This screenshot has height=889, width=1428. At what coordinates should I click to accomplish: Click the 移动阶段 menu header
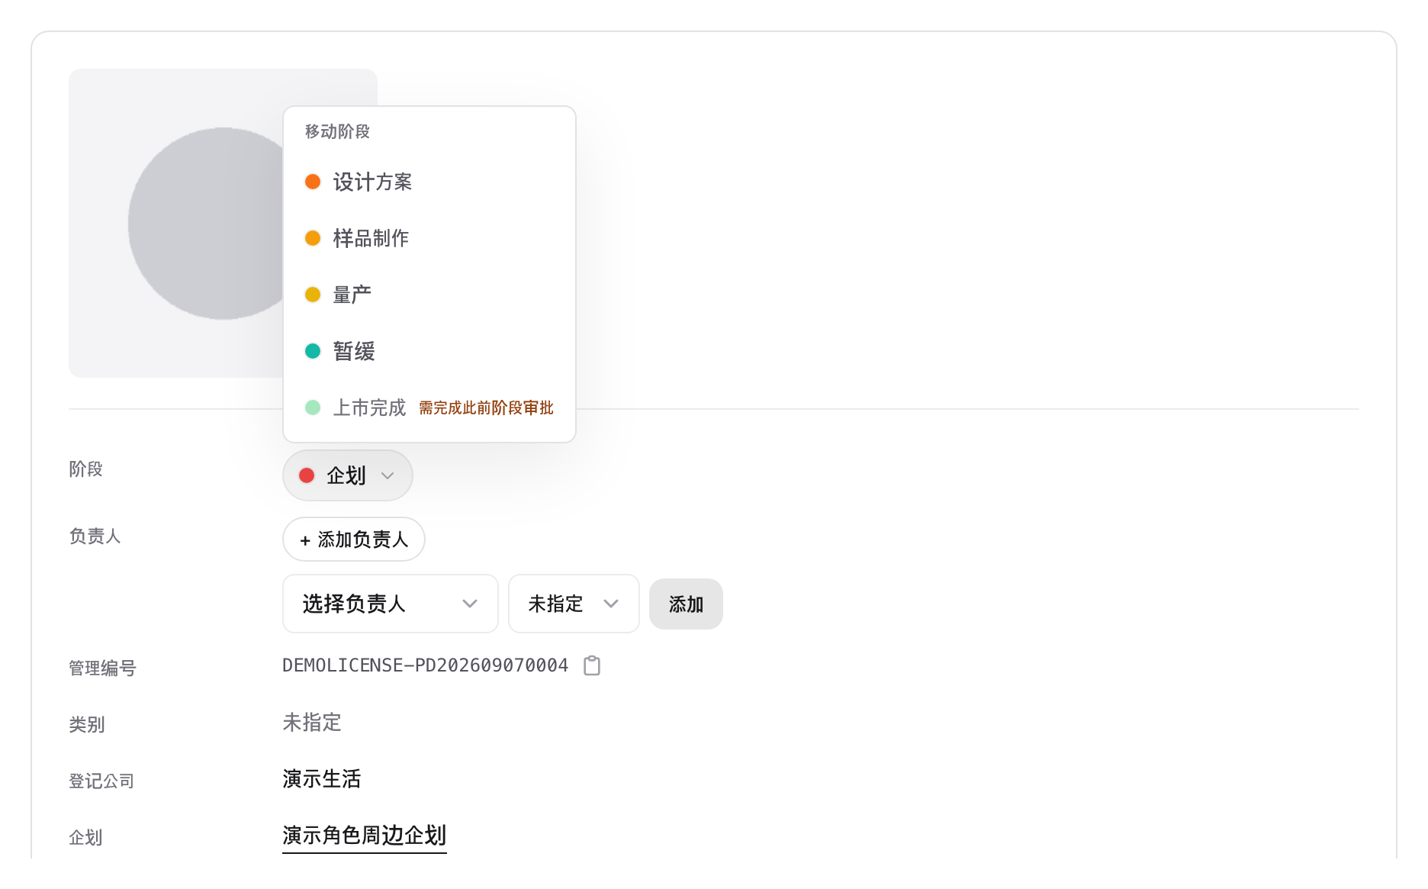[337, 131]
